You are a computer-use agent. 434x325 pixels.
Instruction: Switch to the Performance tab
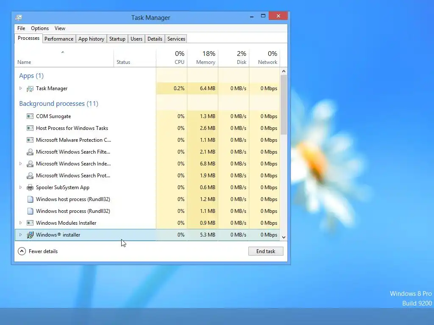(x=59, y=39)
